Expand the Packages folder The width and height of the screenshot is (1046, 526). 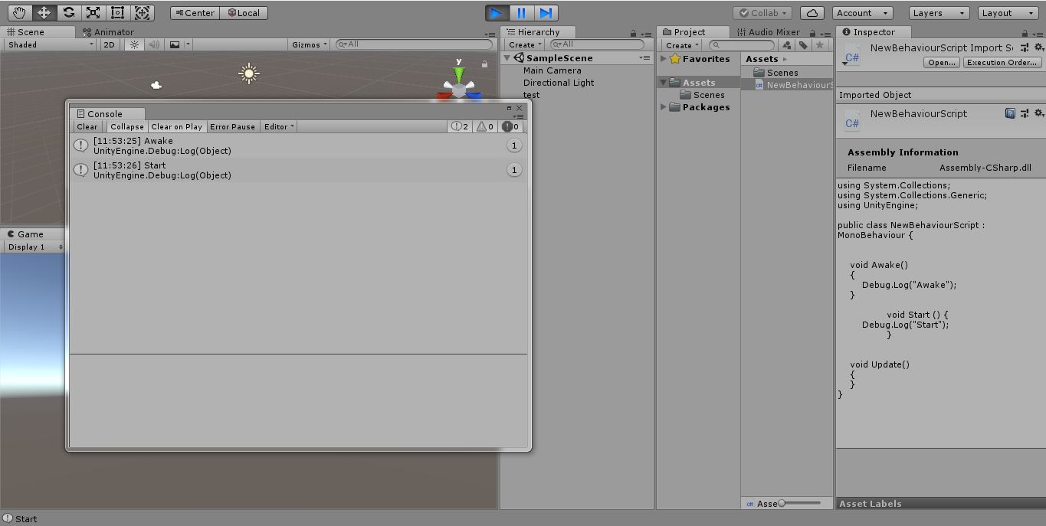[664, 107]
